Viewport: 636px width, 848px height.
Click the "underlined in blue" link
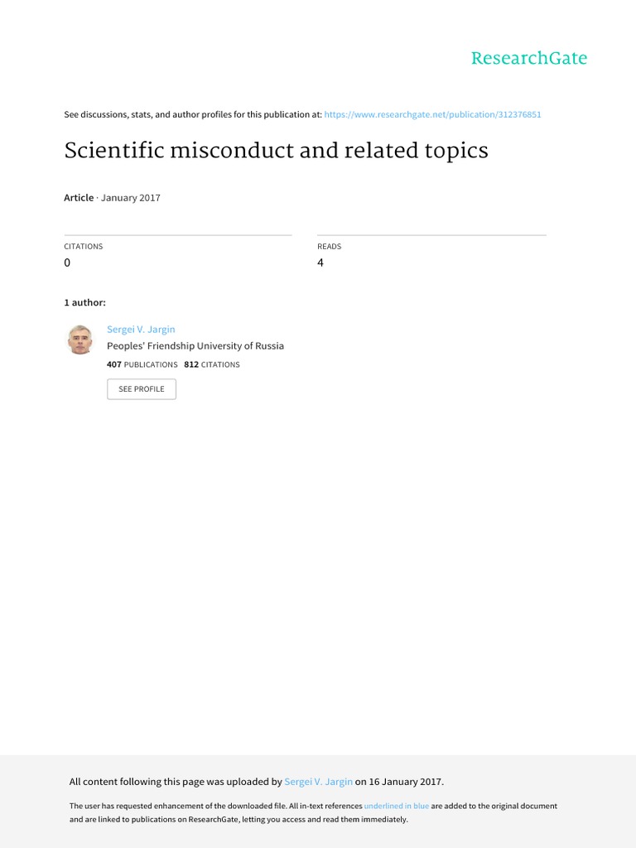(x=397, y=806)
